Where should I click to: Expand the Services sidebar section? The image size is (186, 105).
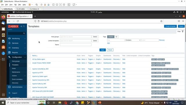click(17, 43)
